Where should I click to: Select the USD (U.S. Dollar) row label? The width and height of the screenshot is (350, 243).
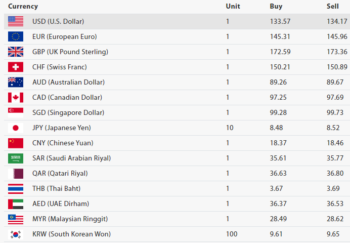click(58, 21)
